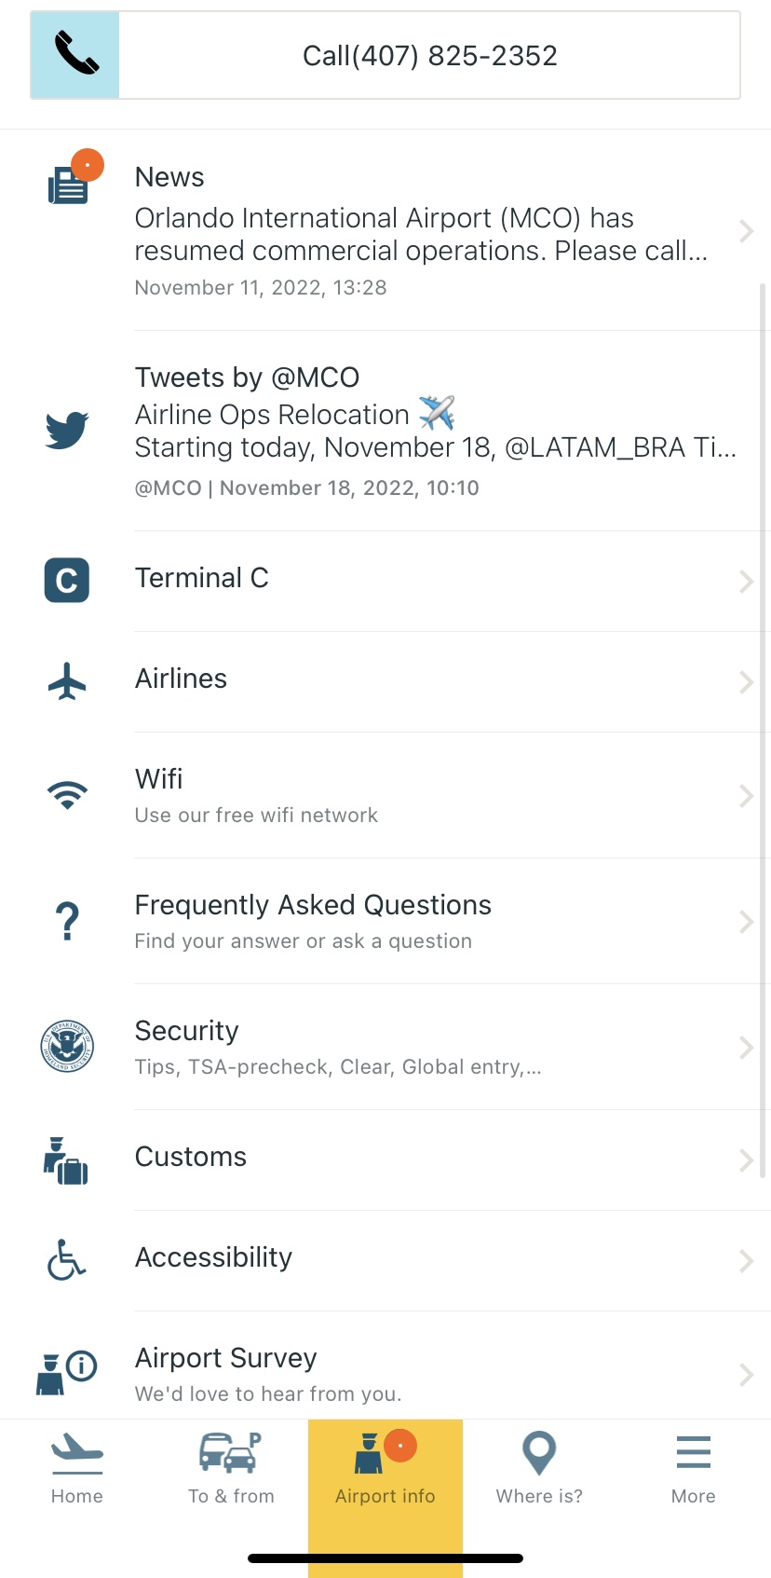This screenshot has height=1578, width=771.
Task: Expand the Frequently Asked Questions chevron
Action: [x=746, y=922]
